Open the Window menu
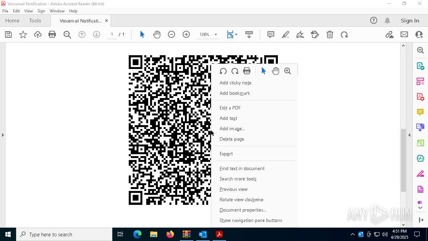The height and width of the screenshot is (241, 428). click(57, 11)
